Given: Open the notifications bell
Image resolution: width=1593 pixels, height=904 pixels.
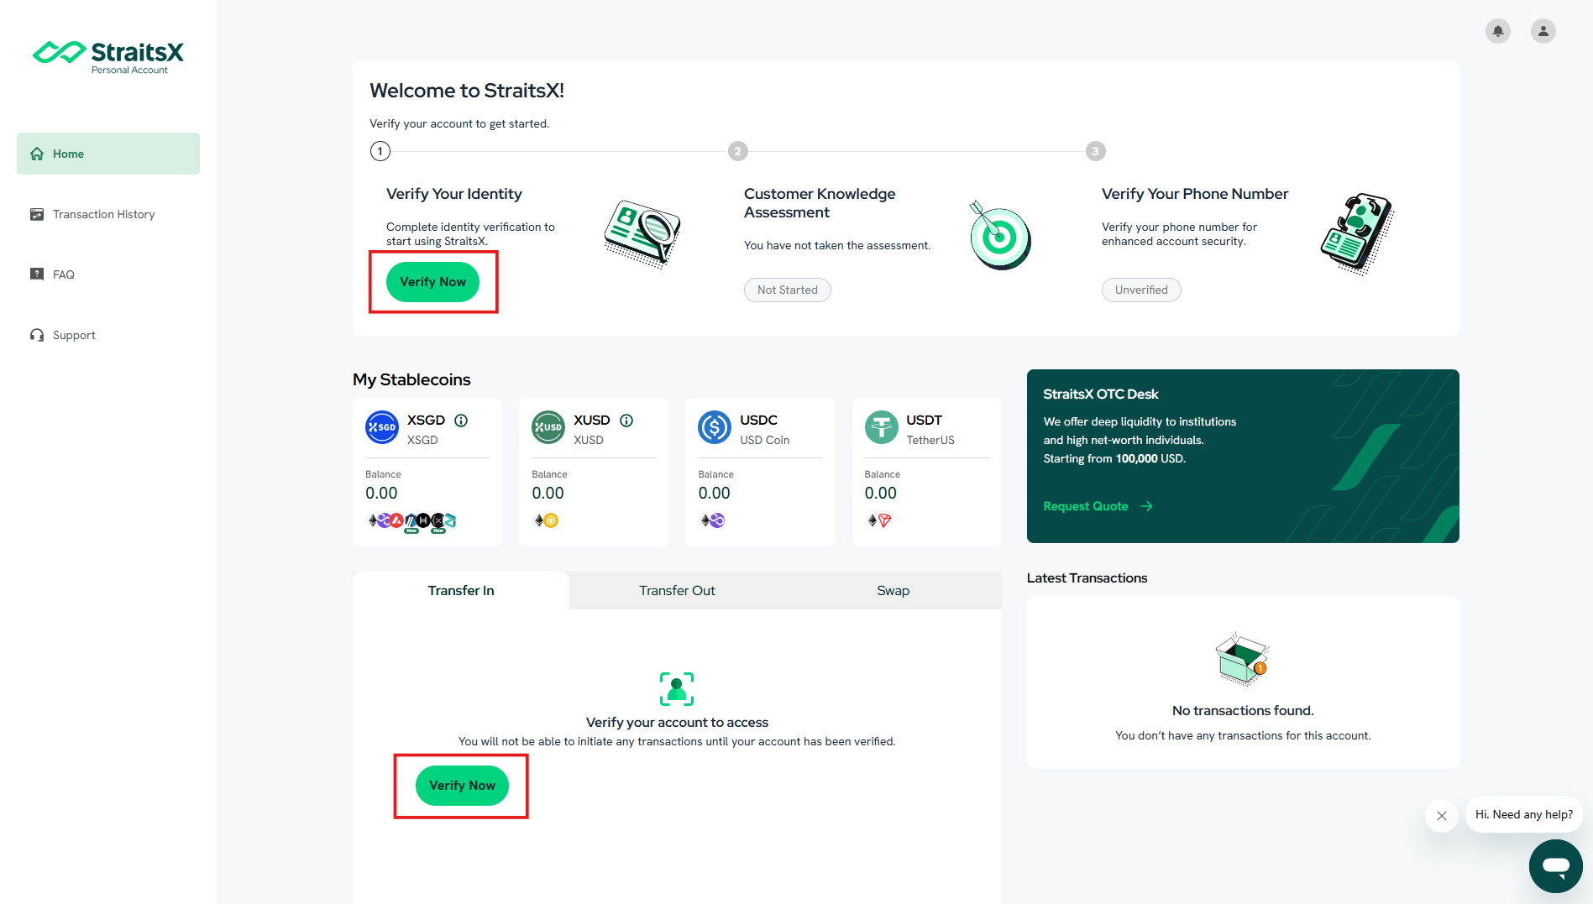Looking at the screenshot, I should [x=1497, y=31].
